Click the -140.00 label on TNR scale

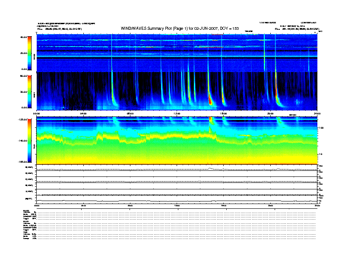click(22, 141)
